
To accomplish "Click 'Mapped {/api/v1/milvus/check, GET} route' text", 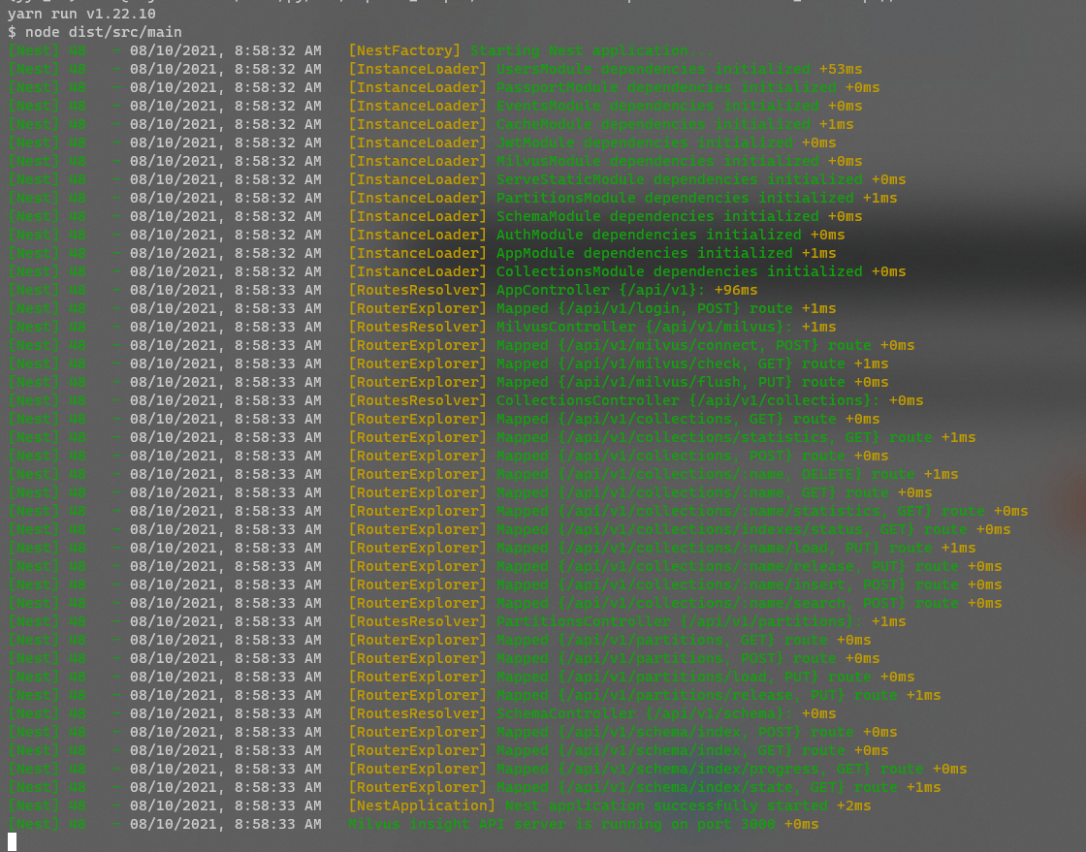I will [x=670, y=364].
